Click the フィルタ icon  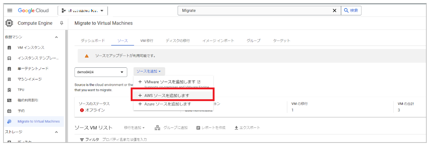pyautogui.click(x=82, y=140)
